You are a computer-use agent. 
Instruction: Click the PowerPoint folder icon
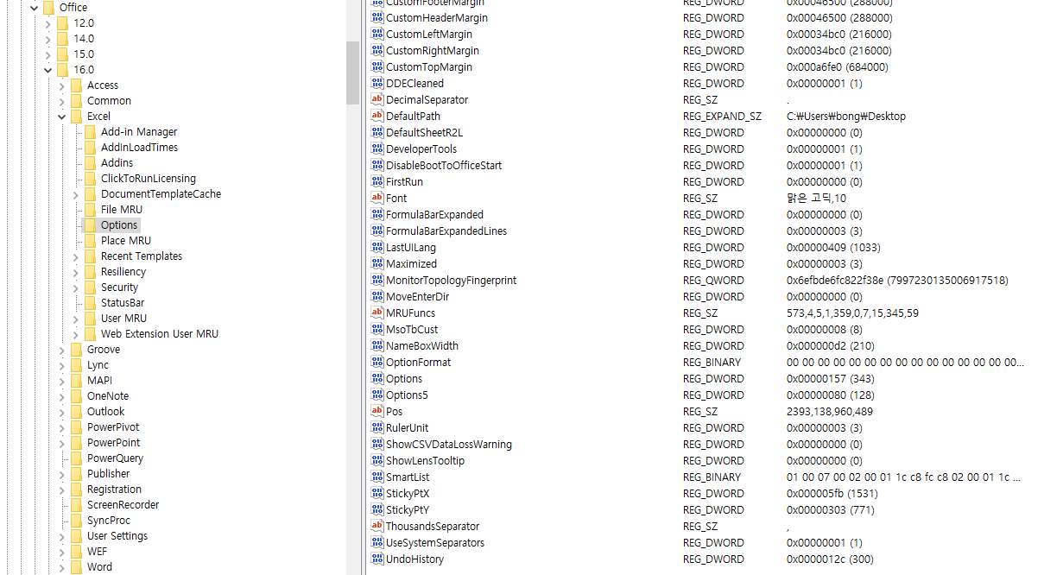76,443
